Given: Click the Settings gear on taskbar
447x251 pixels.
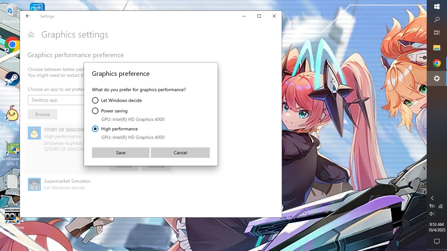Looking at the screenshot, I should [x=437, y=78].
